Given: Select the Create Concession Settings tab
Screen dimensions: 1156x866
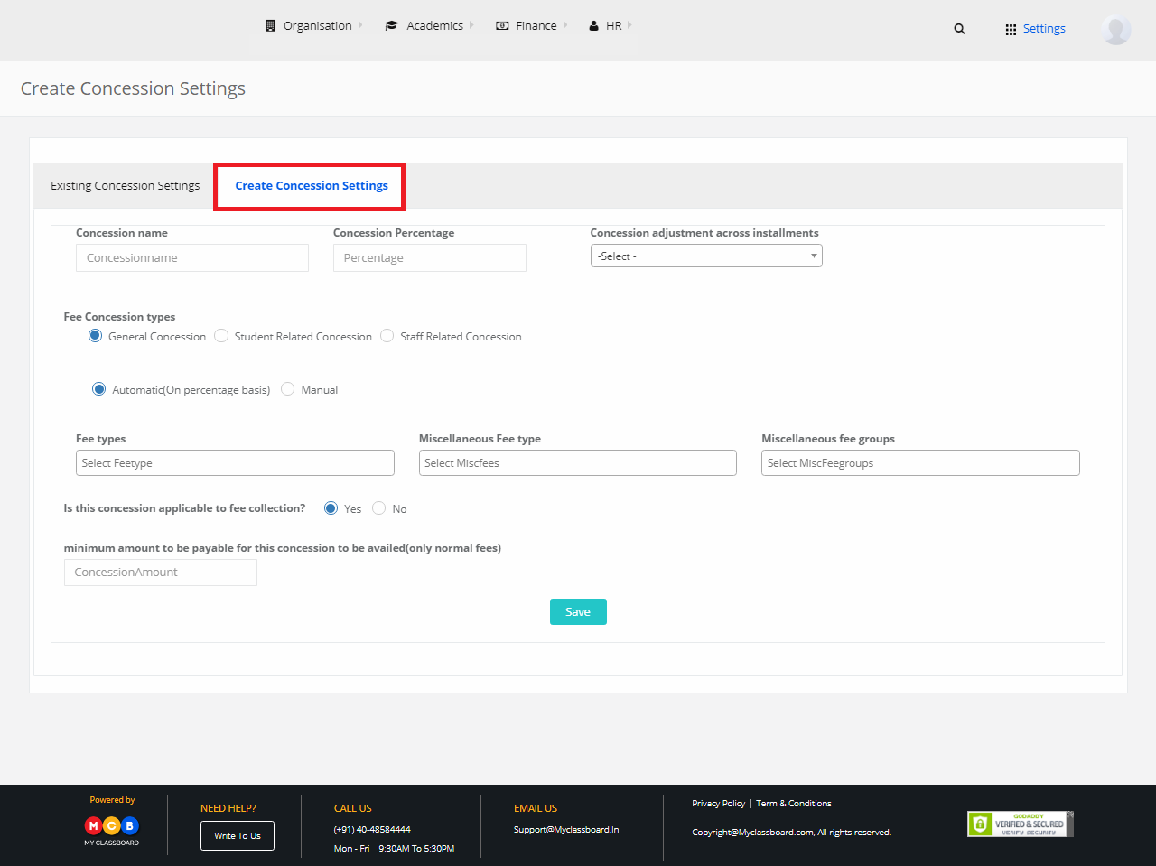Looking at the screenshot, I should pyautogui.click(x=310, y=185).
